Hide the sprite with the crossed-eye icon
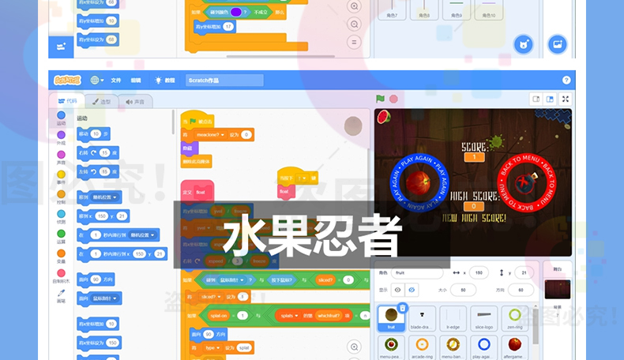Screen dimensions: 624x360 (412, 290)
